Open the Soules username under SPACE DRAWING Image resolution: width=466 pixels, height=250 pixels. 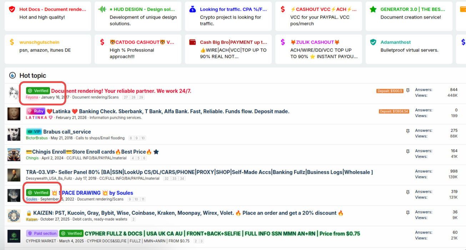pos(31,199)
